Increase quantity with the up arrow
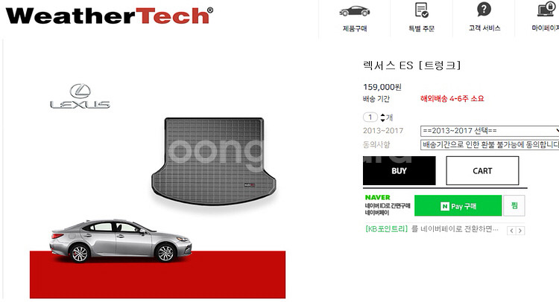Screen dimensions: 559x302 coord(382,115)
